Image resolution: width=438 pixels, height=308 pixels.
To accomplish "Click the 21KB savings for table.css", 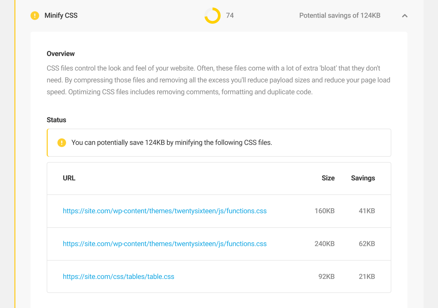I will click(x=367, y=276).
